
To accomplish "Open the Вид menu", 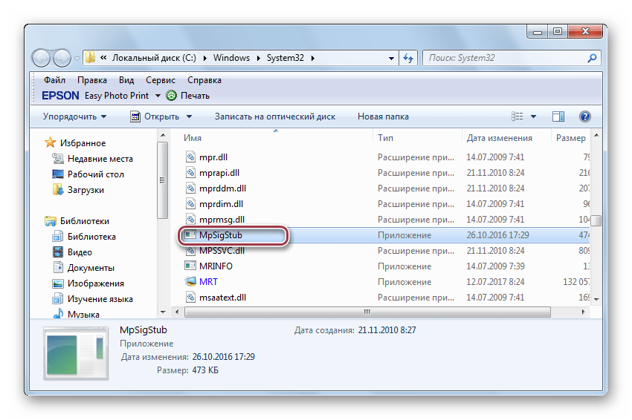I will [x=126, y=80].
